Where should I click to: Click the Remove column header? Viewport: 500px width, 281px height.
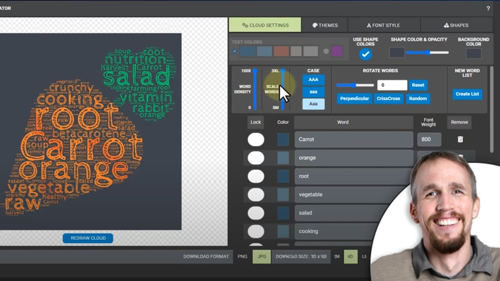click(459, 122)
